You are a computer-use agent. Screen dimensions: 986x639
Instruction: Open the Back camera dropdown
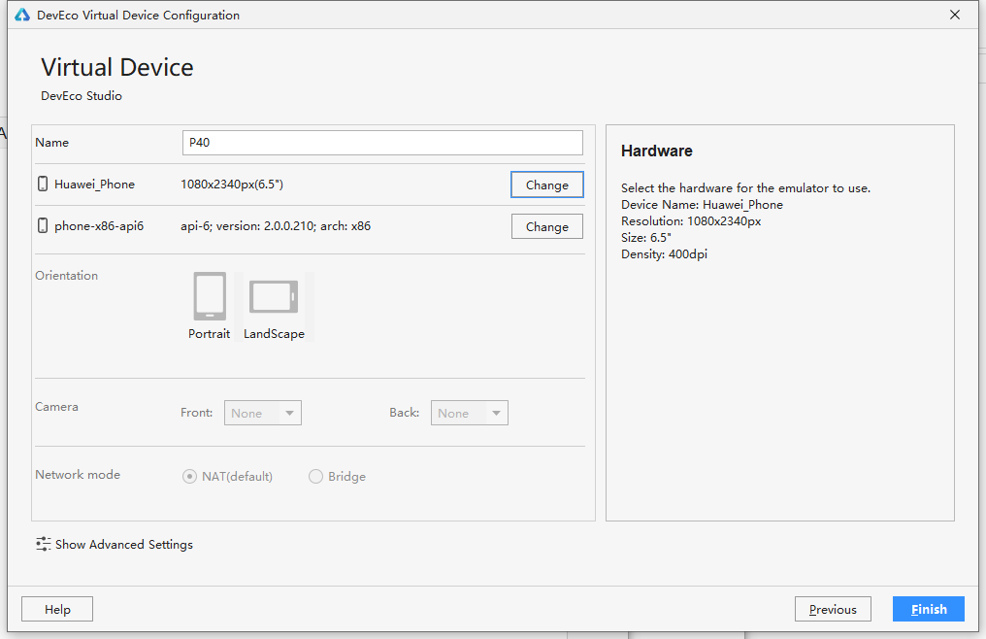(x=469, y=413)
